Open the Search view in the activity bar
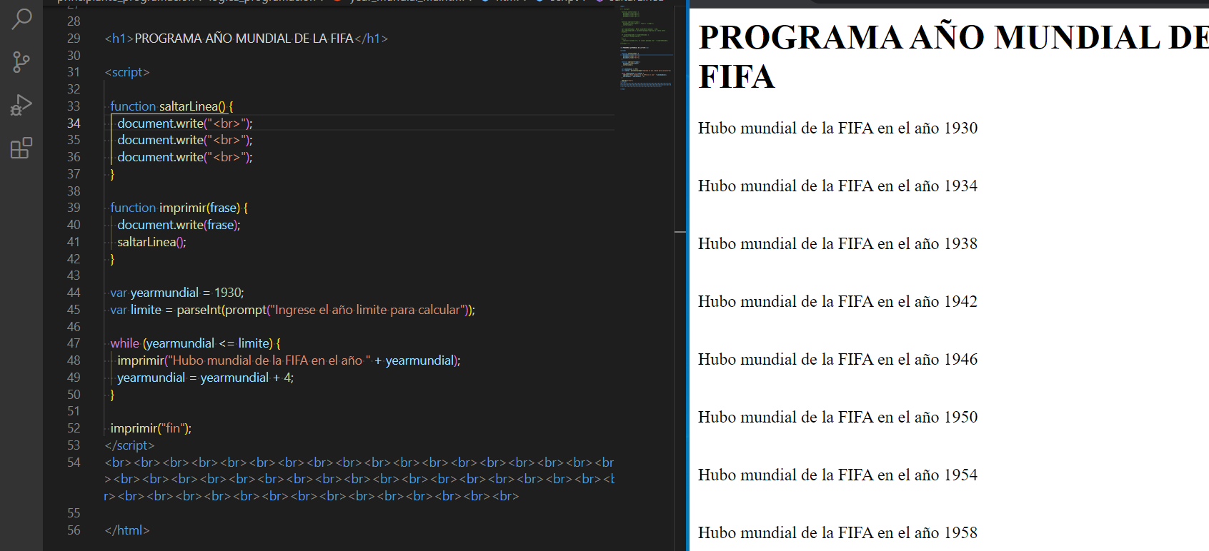 point(21,19)
